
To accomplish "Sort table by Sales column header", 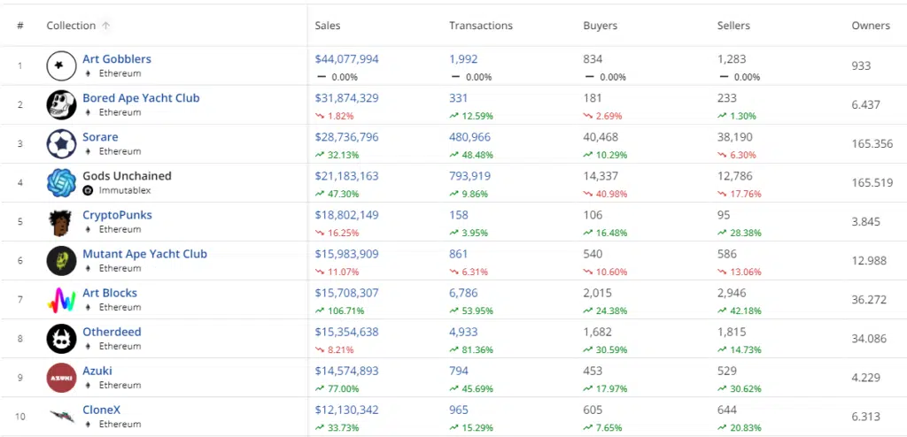I will point(328,26).
